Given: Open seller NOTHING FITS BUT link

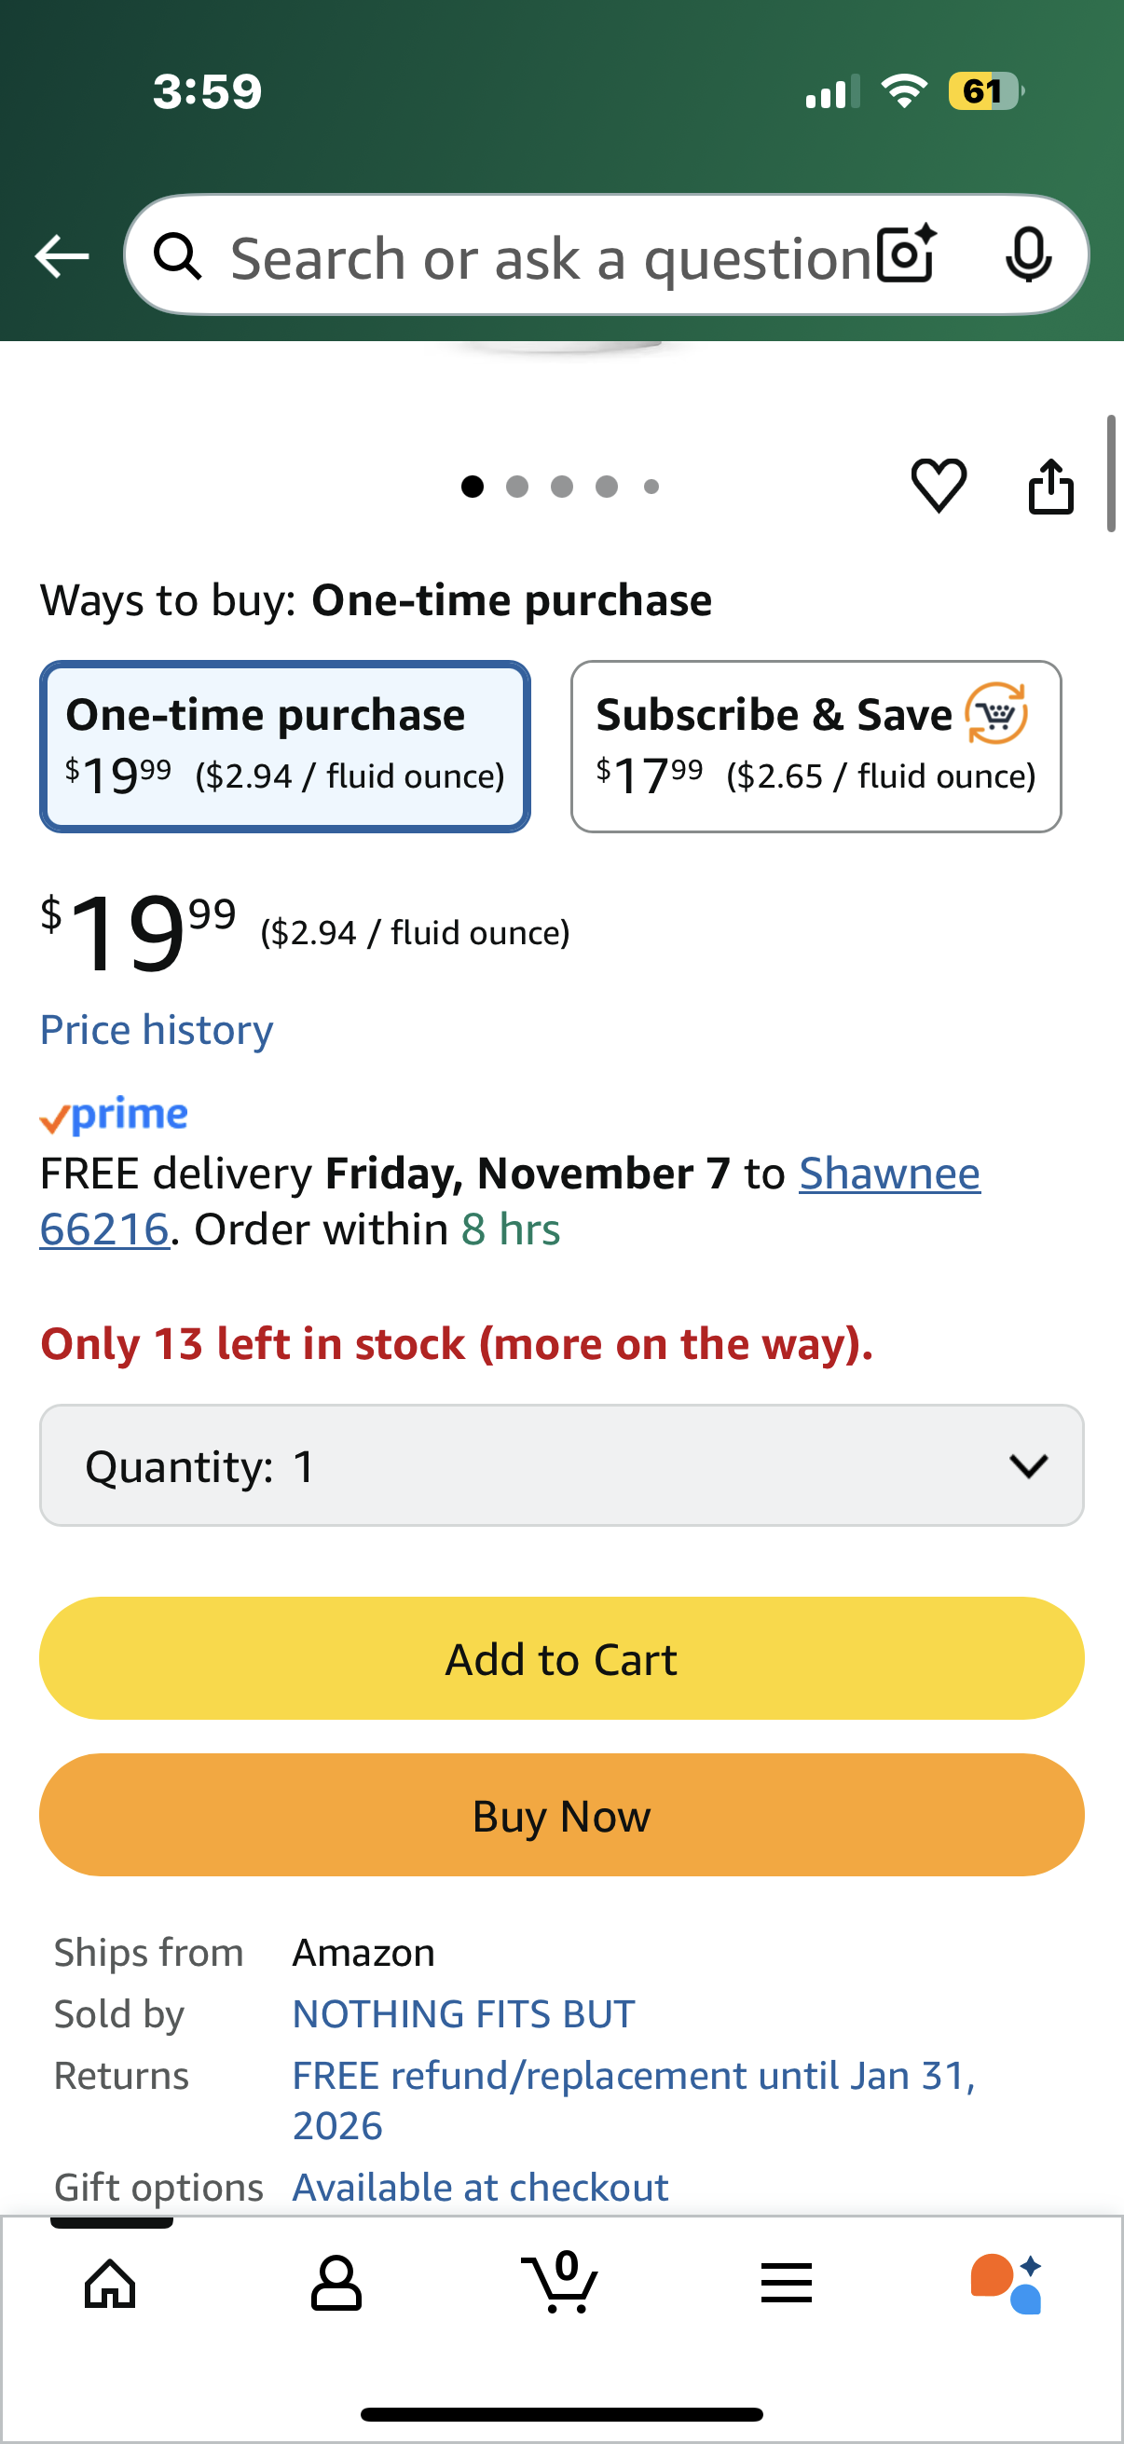Looking at the screenshot, I should pos(463,2014).
